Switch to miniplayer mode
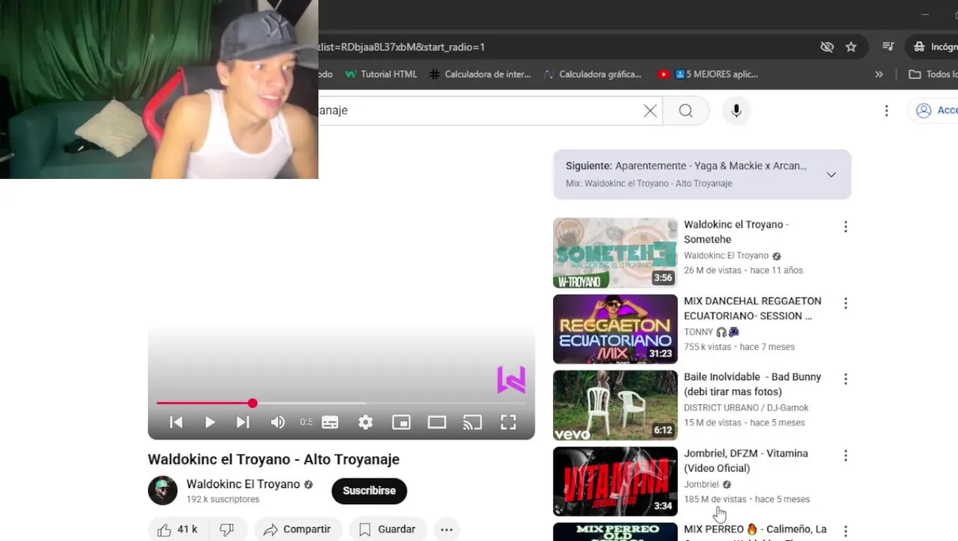 tap(401, 422)
